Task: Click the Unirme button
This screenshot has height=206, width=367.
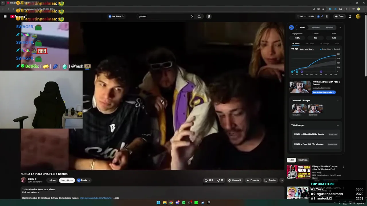Action: [x=52, y=180]
